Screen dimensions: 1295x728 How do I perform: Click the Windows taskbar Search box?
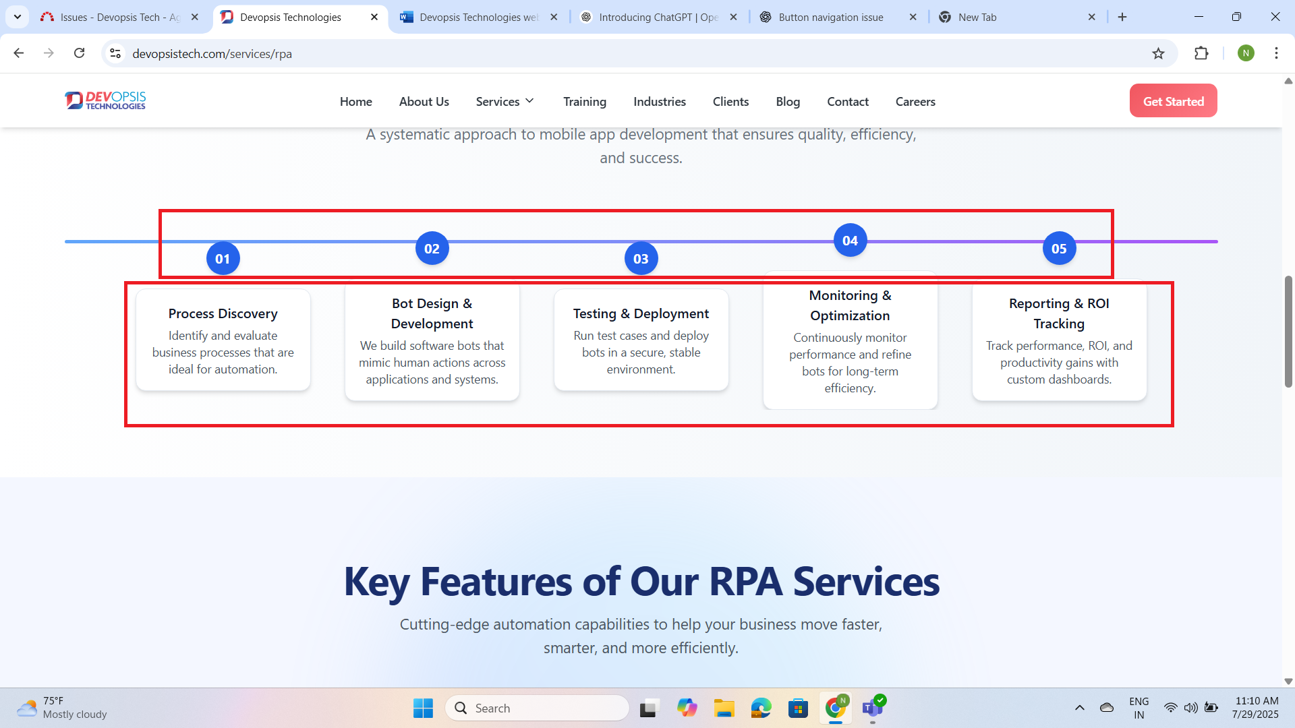[537, 708]
